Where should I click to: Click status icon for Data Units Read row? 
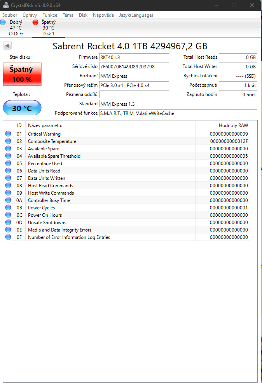(8, 171)
